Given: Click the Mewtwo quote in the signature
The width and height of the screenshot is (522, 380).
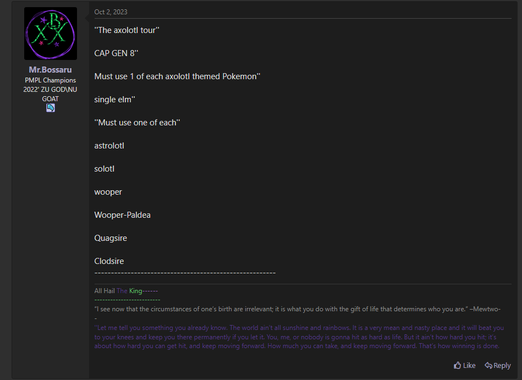Looking at the screenshot, I should [297, 309].
